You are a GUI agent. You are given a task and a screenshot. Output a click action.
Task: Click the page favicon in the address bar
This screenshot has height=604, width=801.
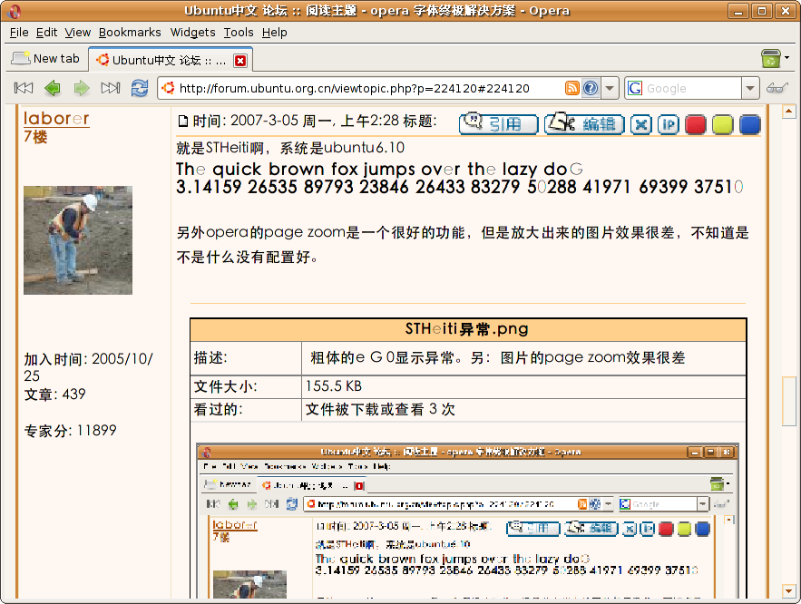169,88
